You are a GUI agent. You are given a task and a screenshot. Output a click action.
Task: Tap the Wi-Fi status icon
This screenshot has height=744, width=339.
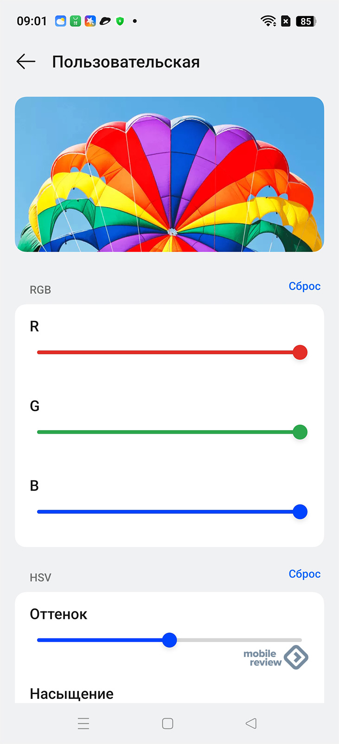coord(268,21)
